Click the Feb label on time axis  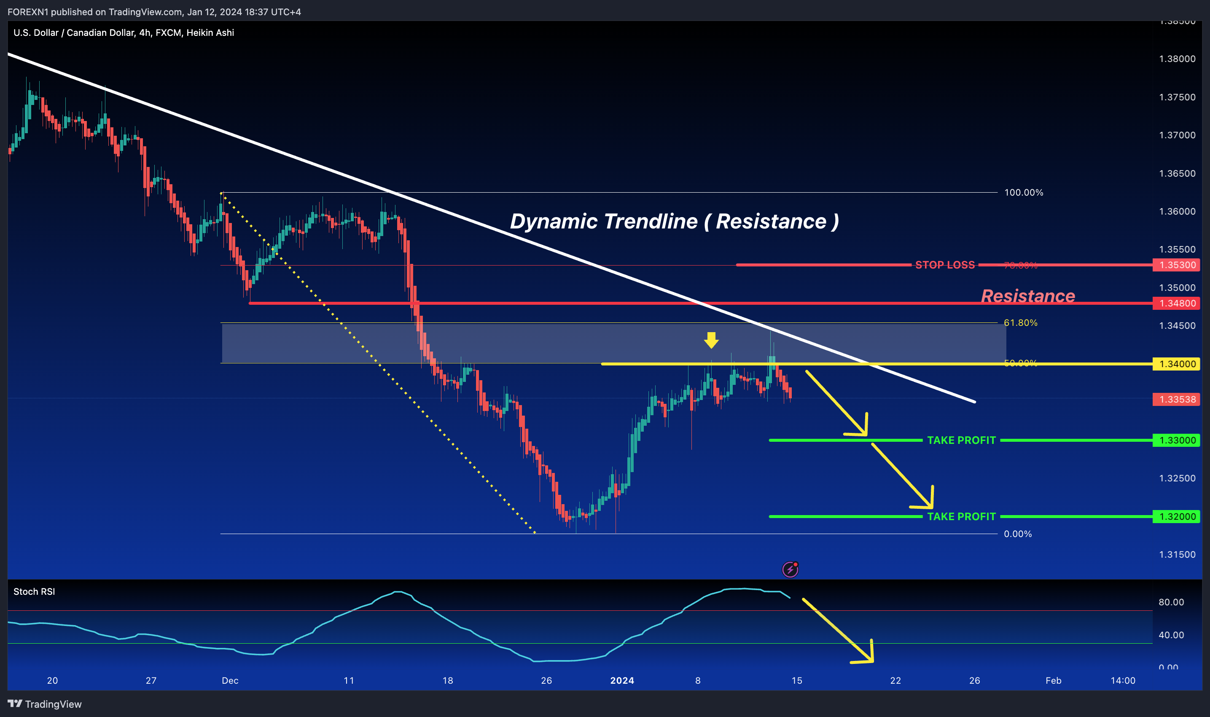click(x=1054, y=680)
